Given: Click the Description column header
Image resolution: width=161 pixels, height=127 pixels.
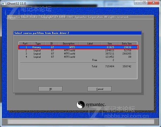Looking at the screenshot, I should [x=69, y=43].
